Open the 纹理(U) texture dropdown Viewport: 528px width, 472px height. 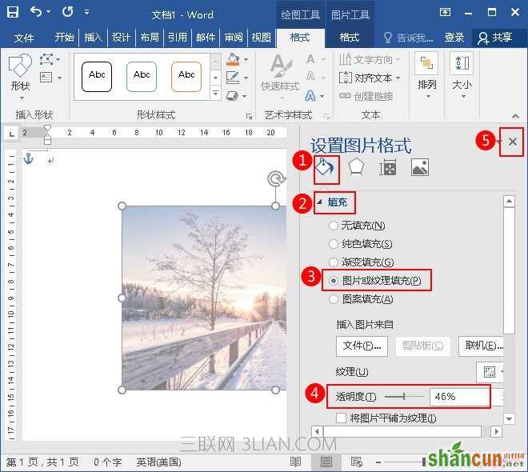(490, 372)
